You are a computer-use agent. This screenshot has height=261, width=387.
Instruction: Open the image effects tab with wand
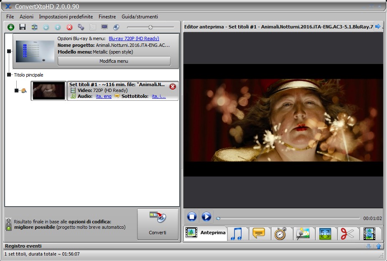[x=303, y=233]
